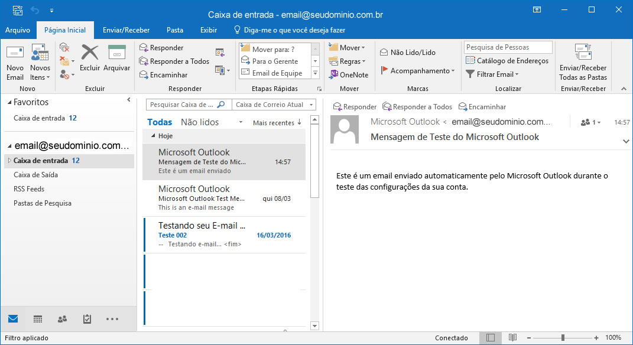Select Pastas de Pesquisa folder
Image resolution: width=633 pixels, height=345 pixels.
pos(43,203)
